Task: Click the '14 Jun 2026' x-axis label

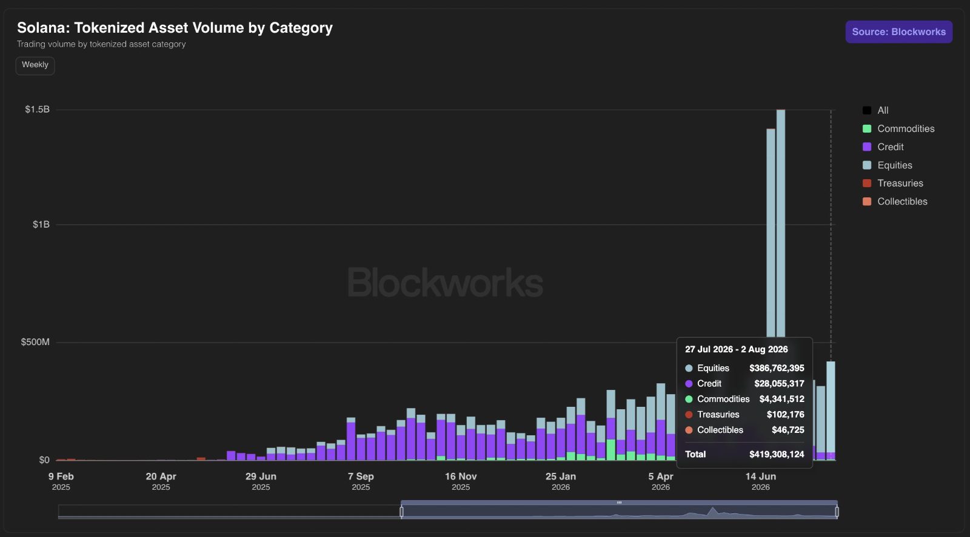Action: (761, 481)
